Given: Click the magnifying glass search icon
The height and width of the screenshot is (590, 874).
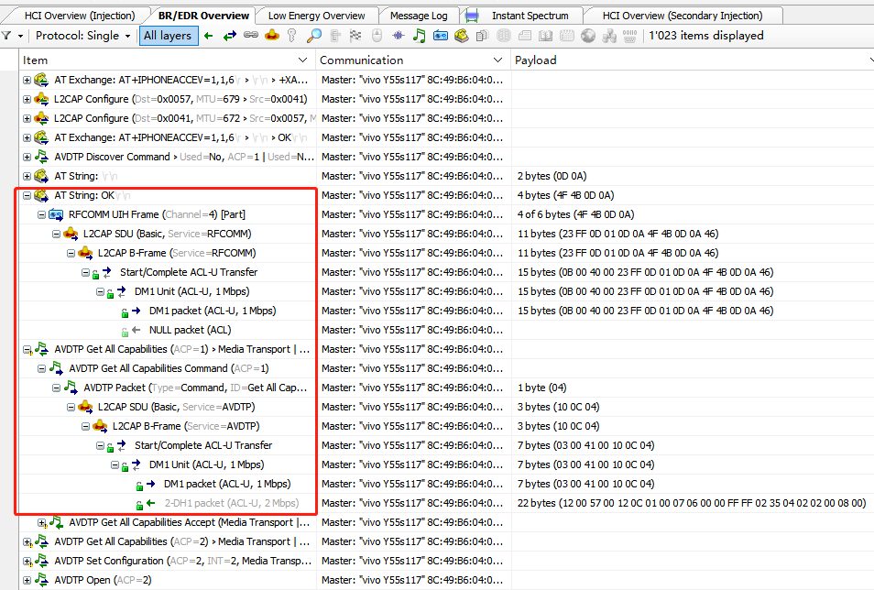Looking at the screenshot, I should pyautogui.click(x=314, y=36).
